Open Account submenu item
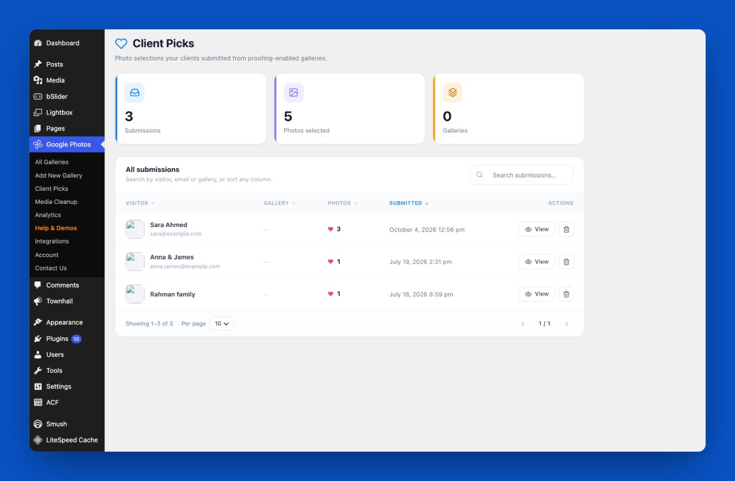735x481 pixels. 47,255
